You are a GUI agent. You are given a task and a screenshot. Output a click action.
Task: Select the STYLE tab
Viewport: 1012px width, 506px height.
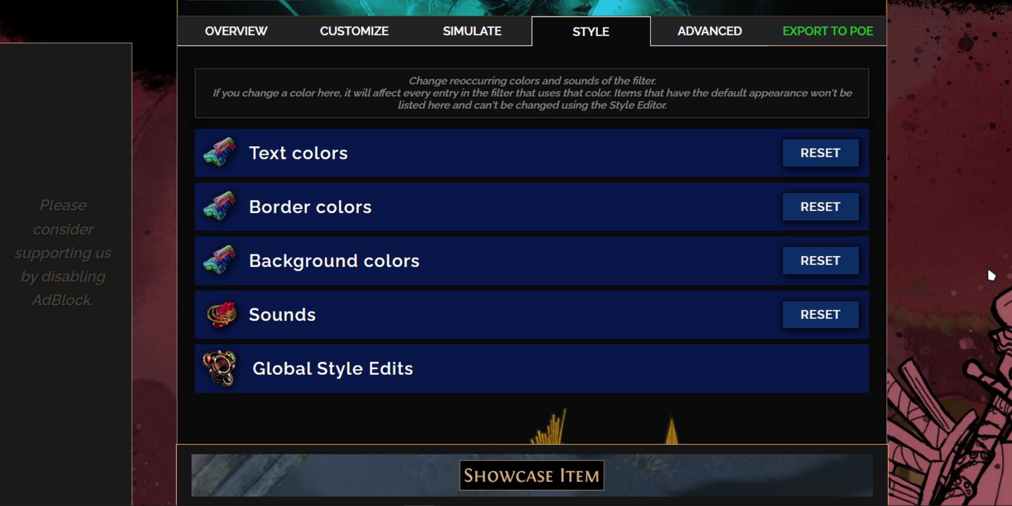[590, 31]
